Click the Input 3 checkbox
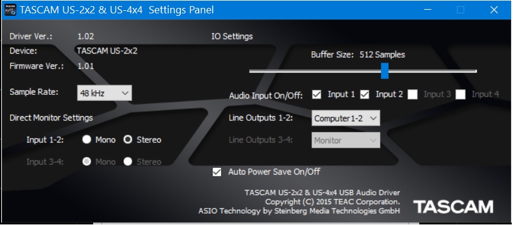This screenshot has height=225, width=513. pyautogui.click(x=412, y=95)
